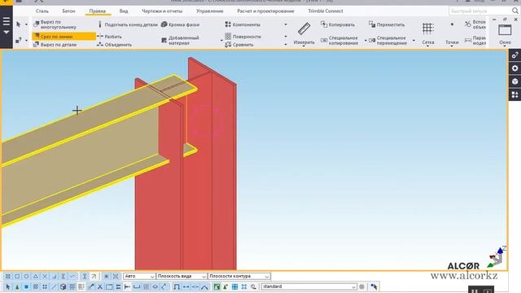Expand 'Специальное перемещение' dropdown arrow
The image size is (521, 293).
414,41
